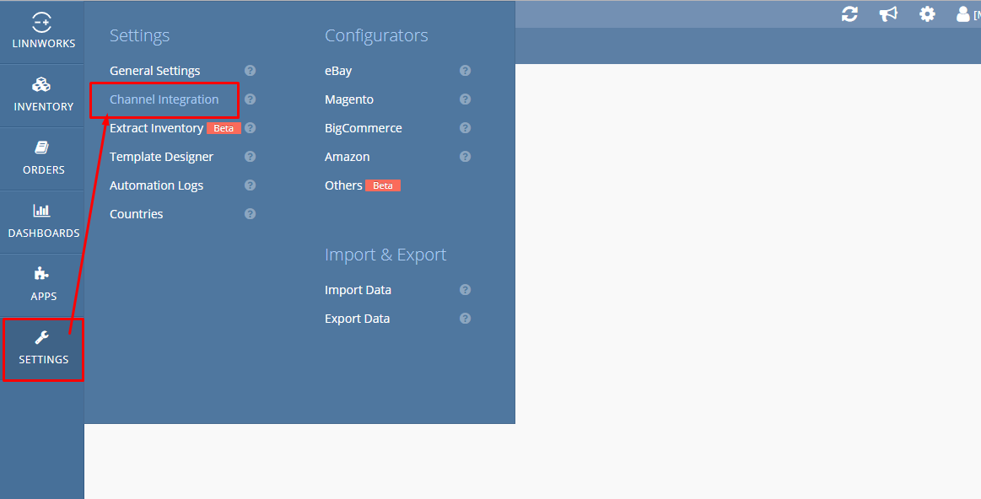Click the Beta badge beside Extract Inventory
The width and height of the screenshot is (981, 499).
click(x=224, y=128)
